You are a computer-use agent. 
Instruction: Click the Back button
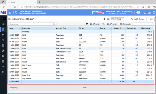[150, 19]
